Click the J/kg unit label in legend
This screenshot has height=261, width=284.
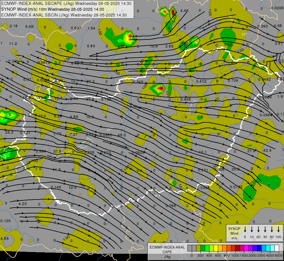[x=167, y=257]
